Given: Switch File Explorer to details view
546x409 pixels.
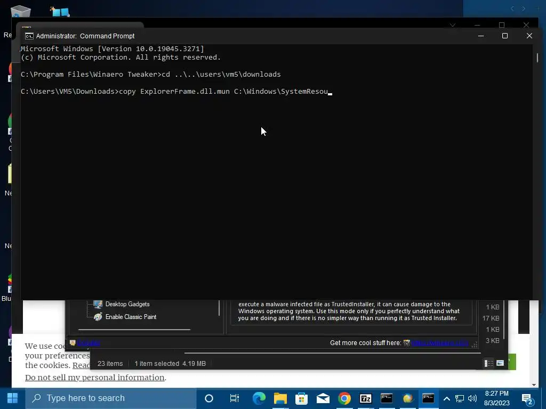Looking at the screenshot, I should pos(488,363).
